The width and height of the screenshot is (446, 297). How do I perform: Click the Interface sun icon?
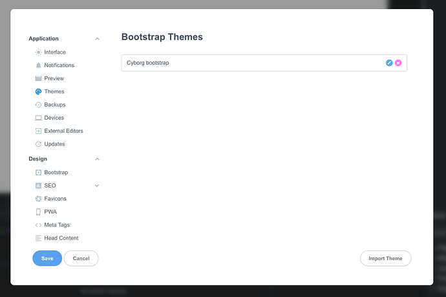coord(38,52)
